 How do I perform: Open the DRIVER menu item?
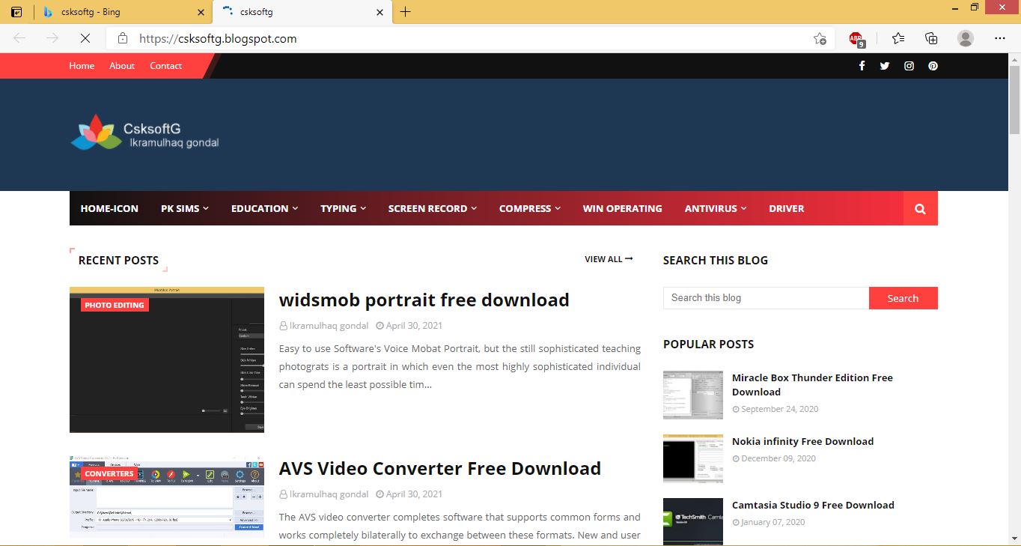(786, 208)
